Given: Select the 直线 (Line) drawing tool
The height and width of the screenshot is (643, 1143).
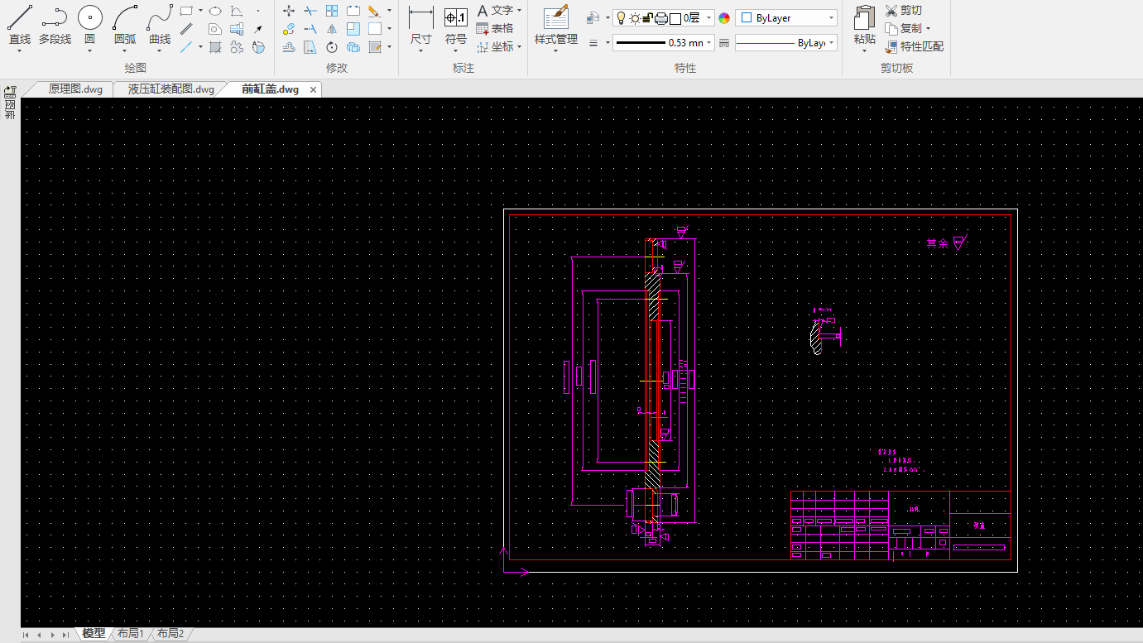Looking at the screenshot, I should [x=19, y=25].
